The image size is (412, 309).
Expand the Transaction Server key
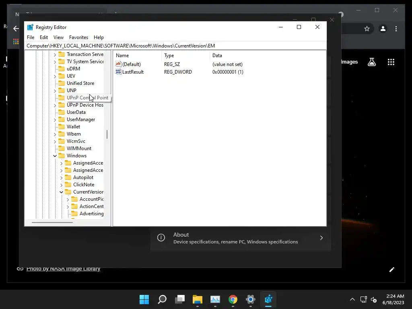pyautogui.click(x=55, y=54)
